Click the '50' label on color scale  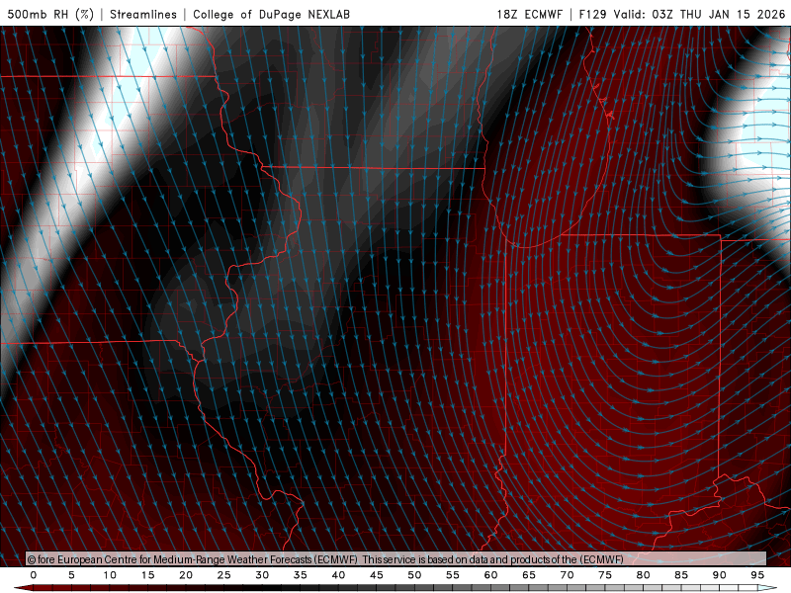(414, 575)
